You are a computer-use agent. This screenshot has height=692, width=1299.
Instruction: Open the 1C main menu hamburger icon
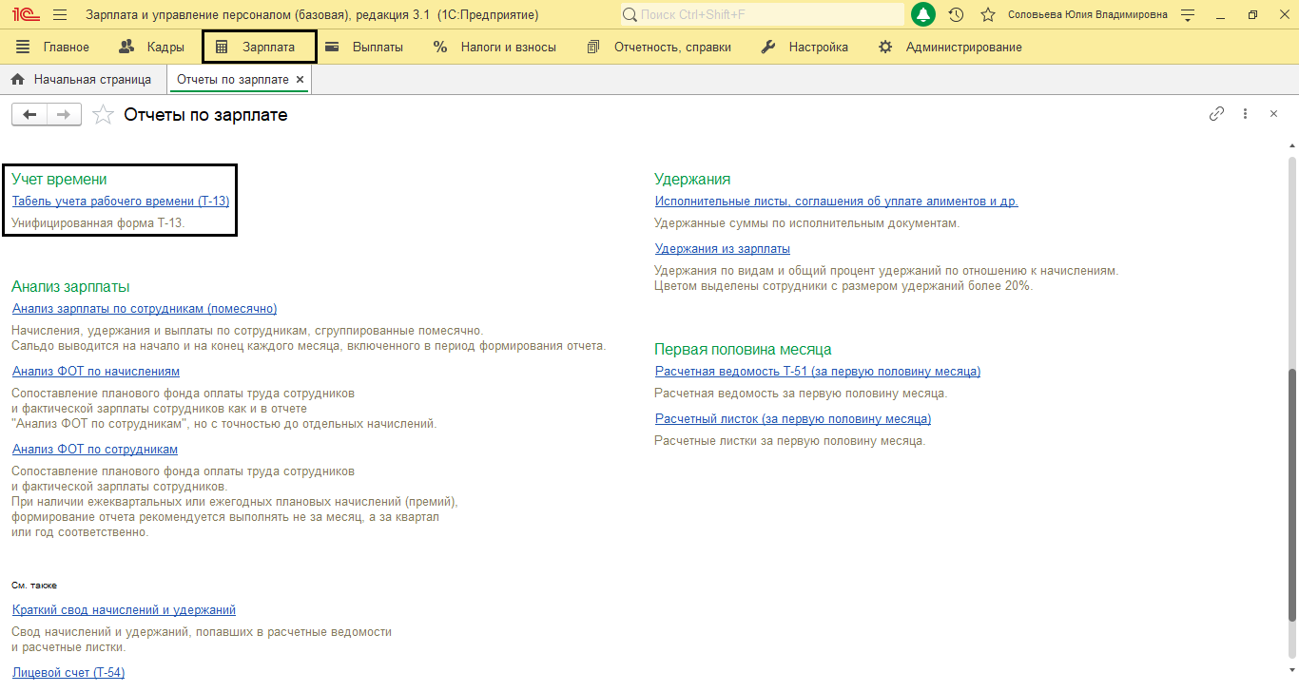point(60,15)
